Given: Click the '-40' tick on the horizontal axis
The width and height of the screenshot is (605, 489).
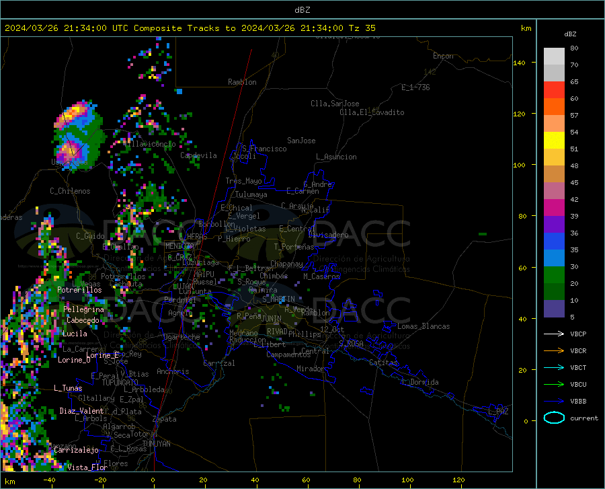Looking at the screenshot, I should (49, 480).
